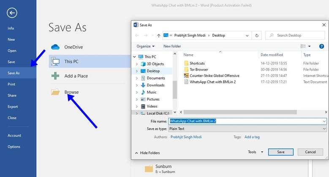Refresh the Desktop folder view

(257, 35)
